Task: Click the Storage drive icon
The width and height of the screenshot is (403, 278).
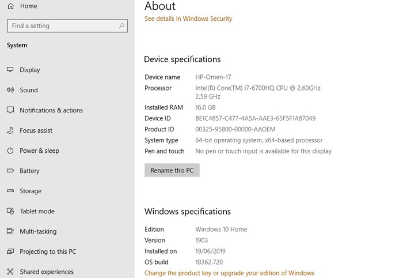Action: (x=10, y=191)
